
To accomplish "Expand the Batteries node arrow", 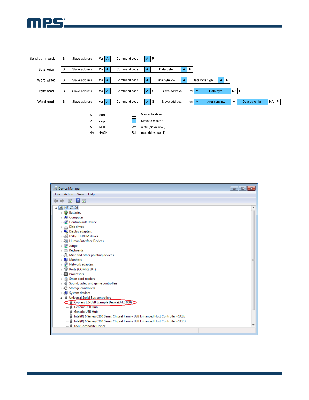I will pyautogui.click(x=61, y=213).
